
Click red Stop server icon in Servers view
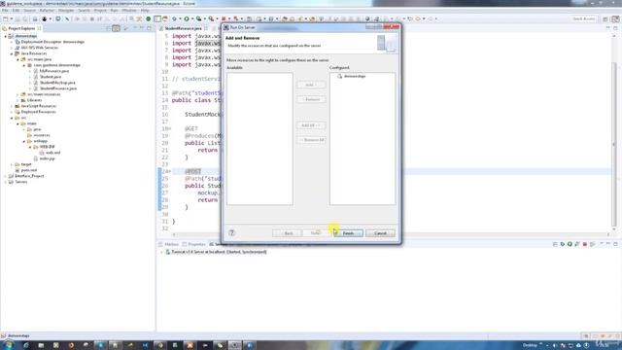click(585, 244)
